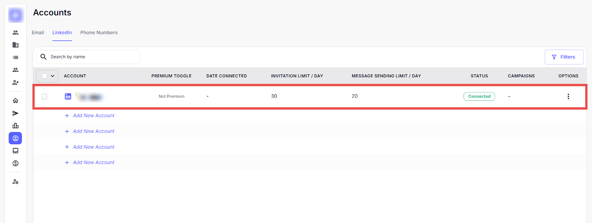
Task: Go to home icon in sidebar
Action: (x=16, y=101)
